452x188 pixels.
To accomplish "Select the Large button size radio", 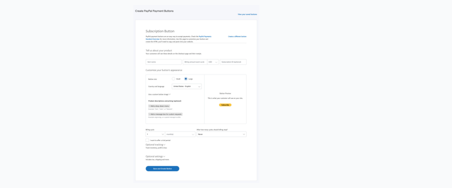I will [x=186, y=79].
